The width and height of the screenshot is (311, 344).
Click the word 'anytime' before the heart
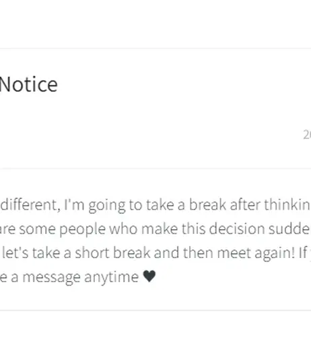111,278
